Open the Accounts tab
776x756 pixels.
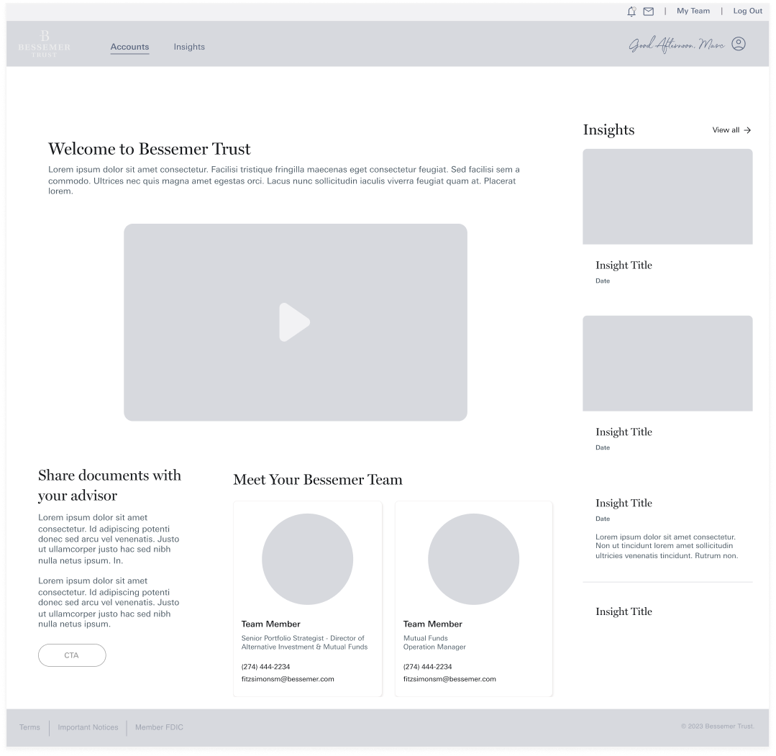pos(129,47)
